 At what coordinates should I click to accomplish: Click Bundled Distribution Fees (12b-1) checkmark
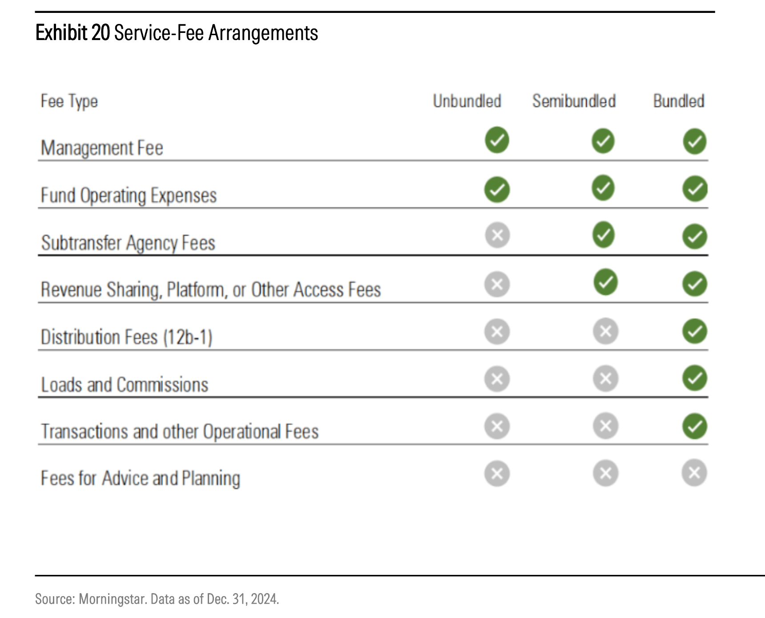pos(695,331)
